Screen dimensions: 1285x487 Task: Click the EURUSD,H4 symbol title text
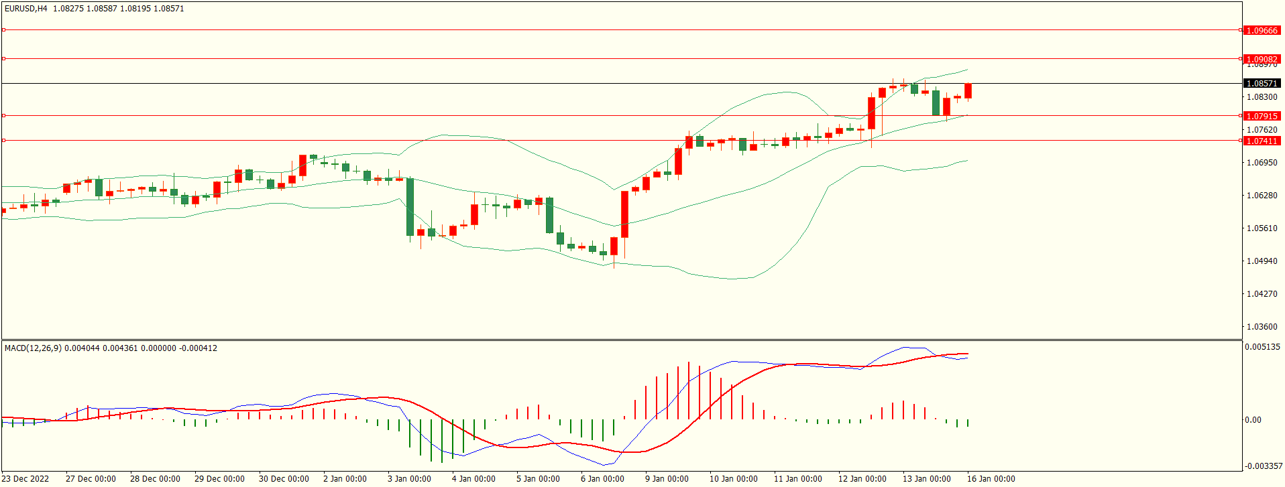click(x=25, y=9)
